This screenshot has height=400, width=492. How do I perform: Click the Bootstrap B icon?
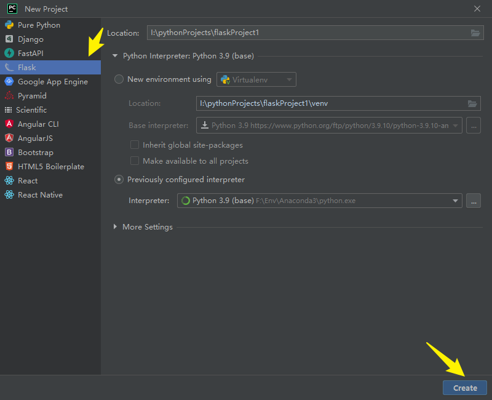pyautogui.click(x=9, y=152)
